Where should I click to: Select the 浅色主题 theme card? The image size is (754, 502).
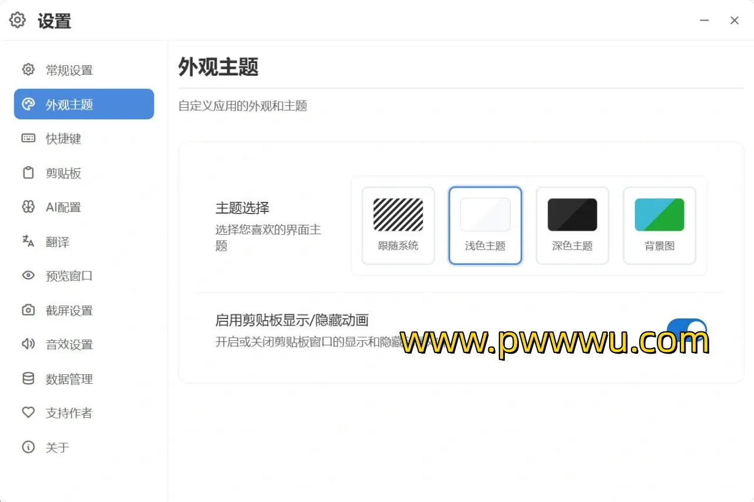485,226
